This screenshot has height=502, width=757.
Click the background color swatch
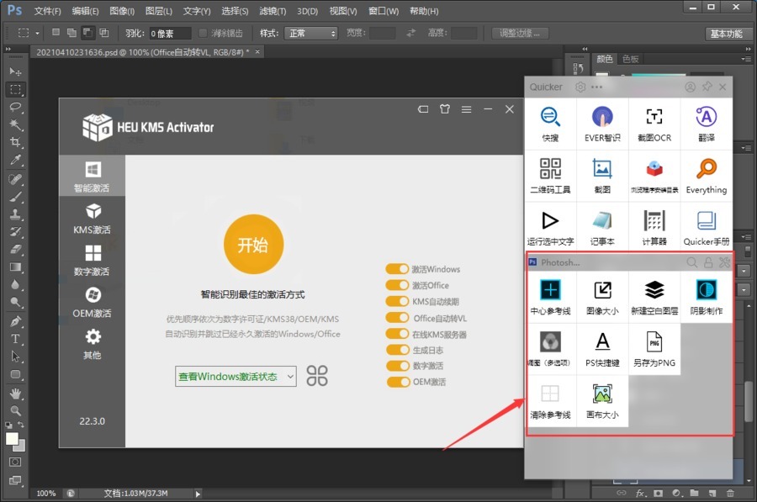[21, 447]
